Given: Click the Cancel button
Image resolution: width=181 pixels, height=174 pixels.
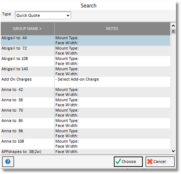Looking at the screenshot, I should click(x=160, y=162).
